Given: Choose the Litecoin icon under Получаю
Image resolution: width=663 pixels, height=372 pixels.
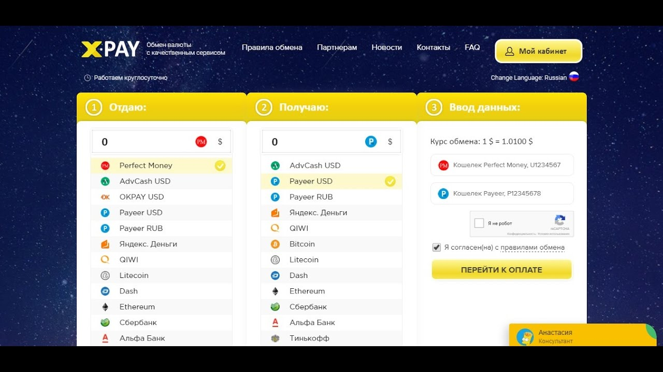Looking at the screenshot, I should [275, 260].
